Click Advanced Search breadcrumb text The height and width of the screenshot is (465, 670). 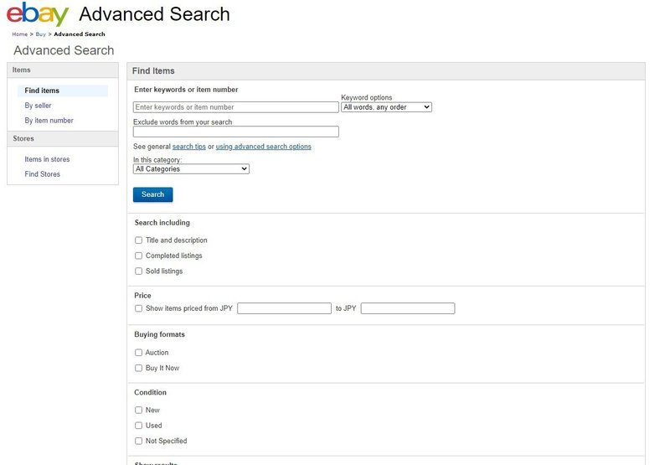(x=80, y=34)
